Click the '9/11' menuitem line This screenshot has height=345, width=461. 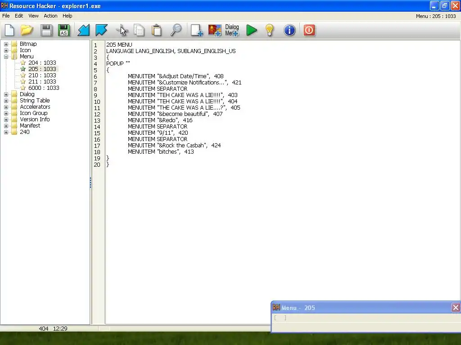point(158,133)
